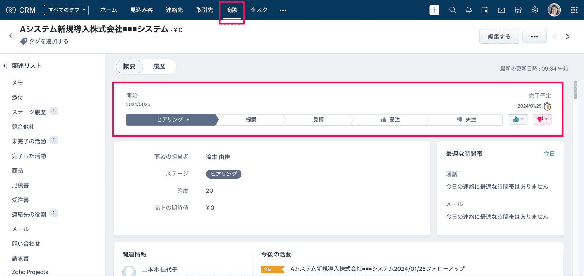Open contact 二本木 佳代子
The image size is (584, 276).
(160, 270)
